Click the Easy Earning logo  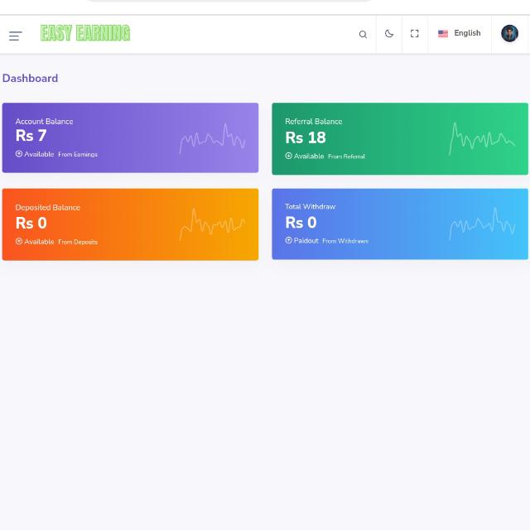pyautogui.click(x=85, y=33)
